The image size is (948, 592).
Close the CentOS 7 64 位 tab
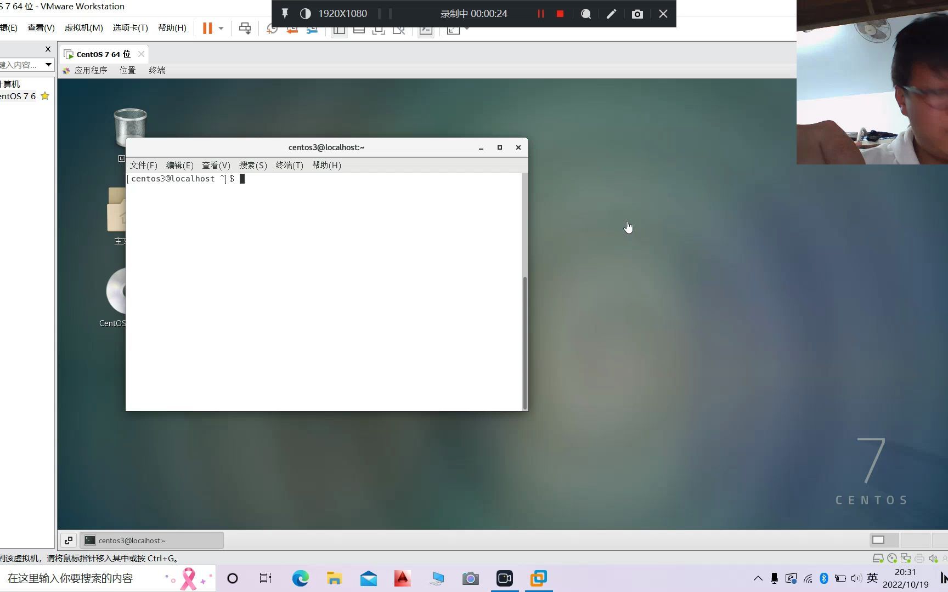(141, 54)
